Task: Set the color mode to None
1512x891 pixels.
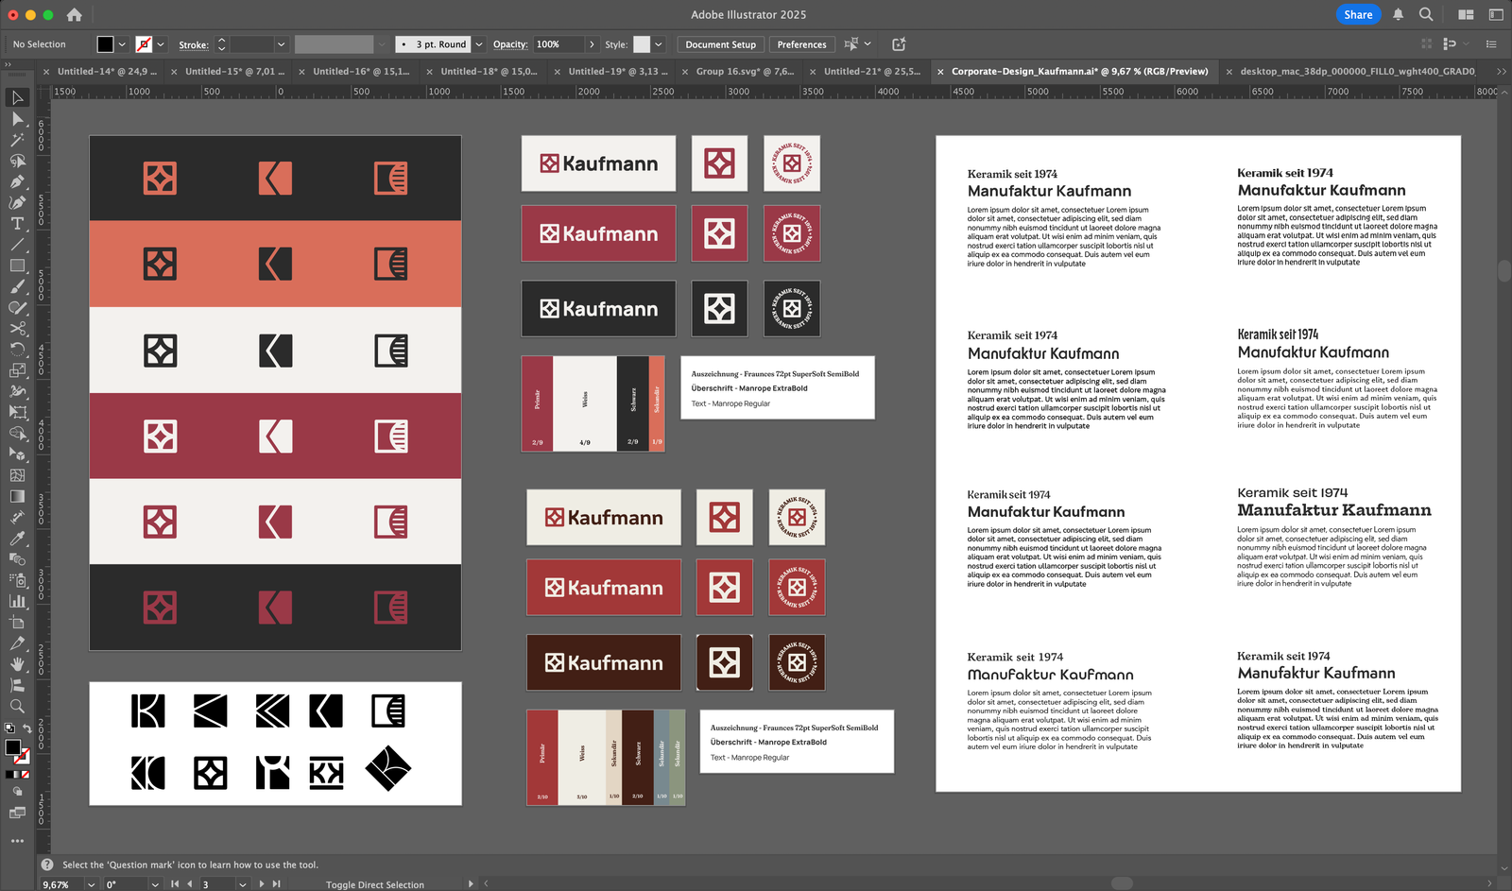Action: click(x=26, y=775)
